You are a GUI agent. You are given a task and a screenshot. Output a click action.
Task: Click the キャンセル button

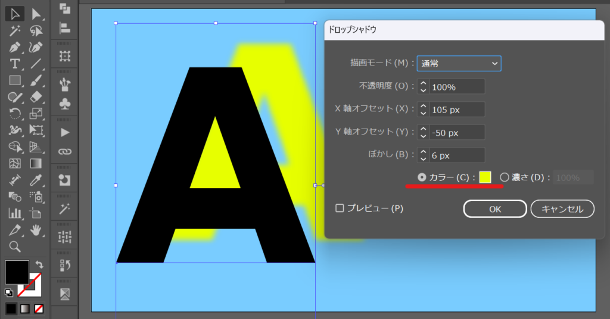562,209
